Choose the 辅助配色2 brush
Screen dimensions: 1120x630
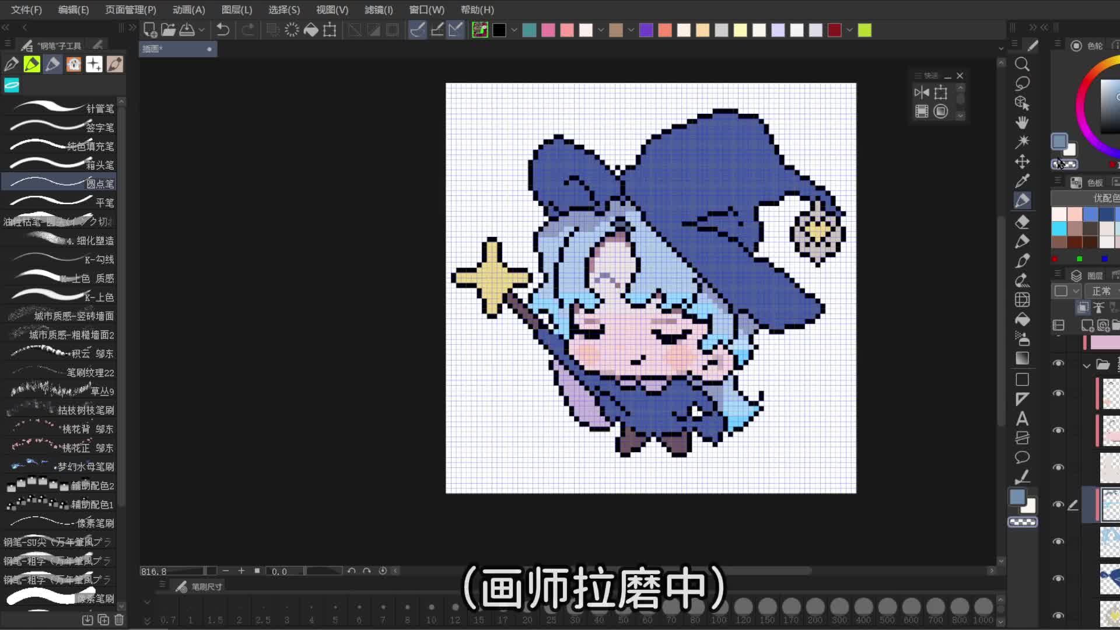[60, 485]
